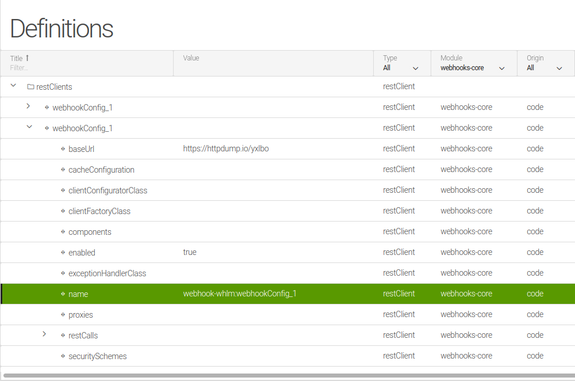575x381 pixels.
Task: Click the exceptionHandlerClass property icon
Action: (x=63, y=273)
